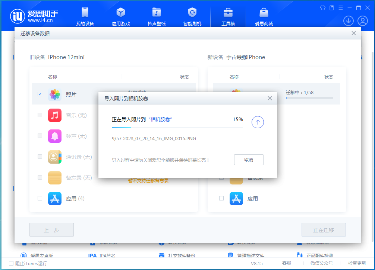Viewport: 375px width, 270px height.
Task: Click the circular upload arrow icon
Action: 258,122
